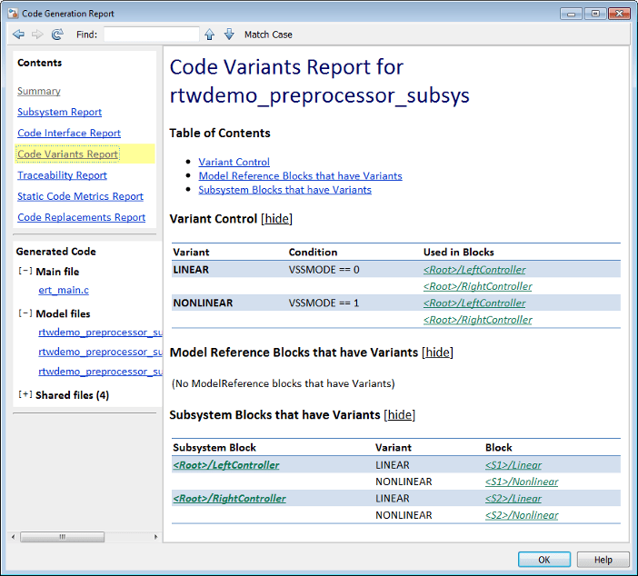Screen dimensions: 638x576
Task: Open <Root>/LeftController in the LINEAR row
Action: point(474,270)
